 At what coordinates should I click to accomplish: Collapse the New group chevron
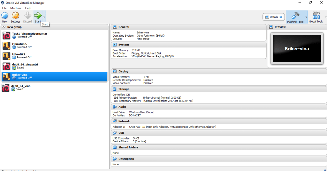(4, 27)
